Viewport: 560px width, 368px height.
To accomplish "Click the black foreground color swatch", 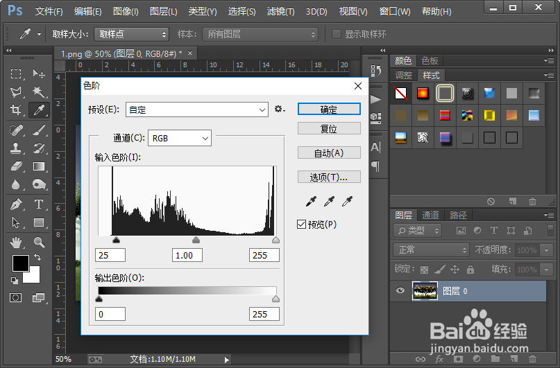I will pyautogui.click(x=21, y=263).
